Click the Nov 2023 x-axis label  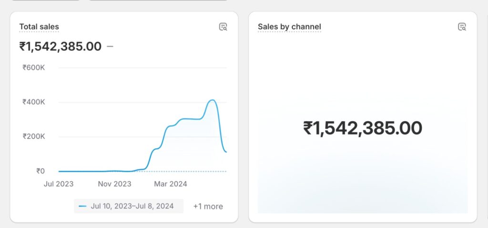115,184
